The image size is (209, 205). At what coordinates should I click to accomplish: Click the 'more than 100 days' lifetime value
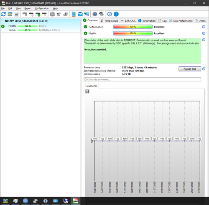pos(133,71)
